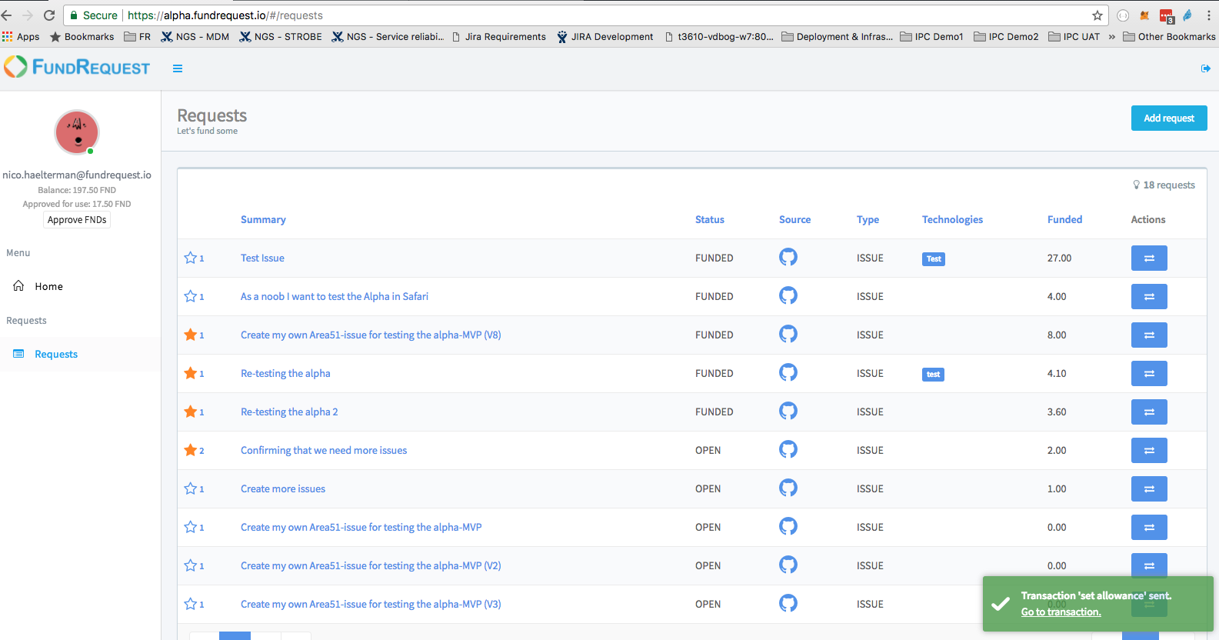Open the FR bookmark folder
The width and height of the screenshot is (1219, 640).
(x=138, y=36)
